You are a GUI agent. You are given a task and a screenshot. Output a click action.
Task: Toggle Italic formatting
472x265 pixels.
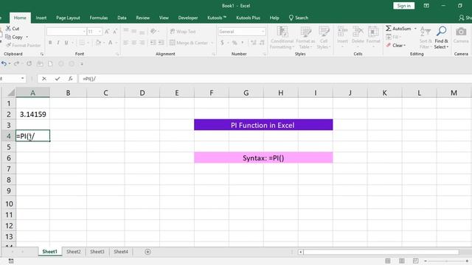(x=58, y=43)
